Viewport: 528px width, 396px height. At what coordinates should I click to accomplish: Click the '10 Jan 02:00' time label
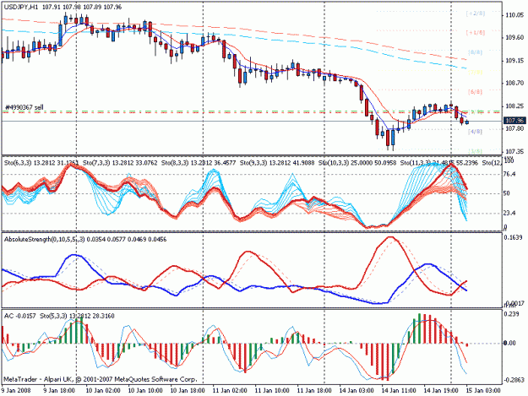click(103, 390)
